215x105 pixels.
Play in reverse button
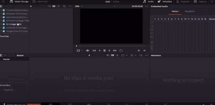pos(100,51)
